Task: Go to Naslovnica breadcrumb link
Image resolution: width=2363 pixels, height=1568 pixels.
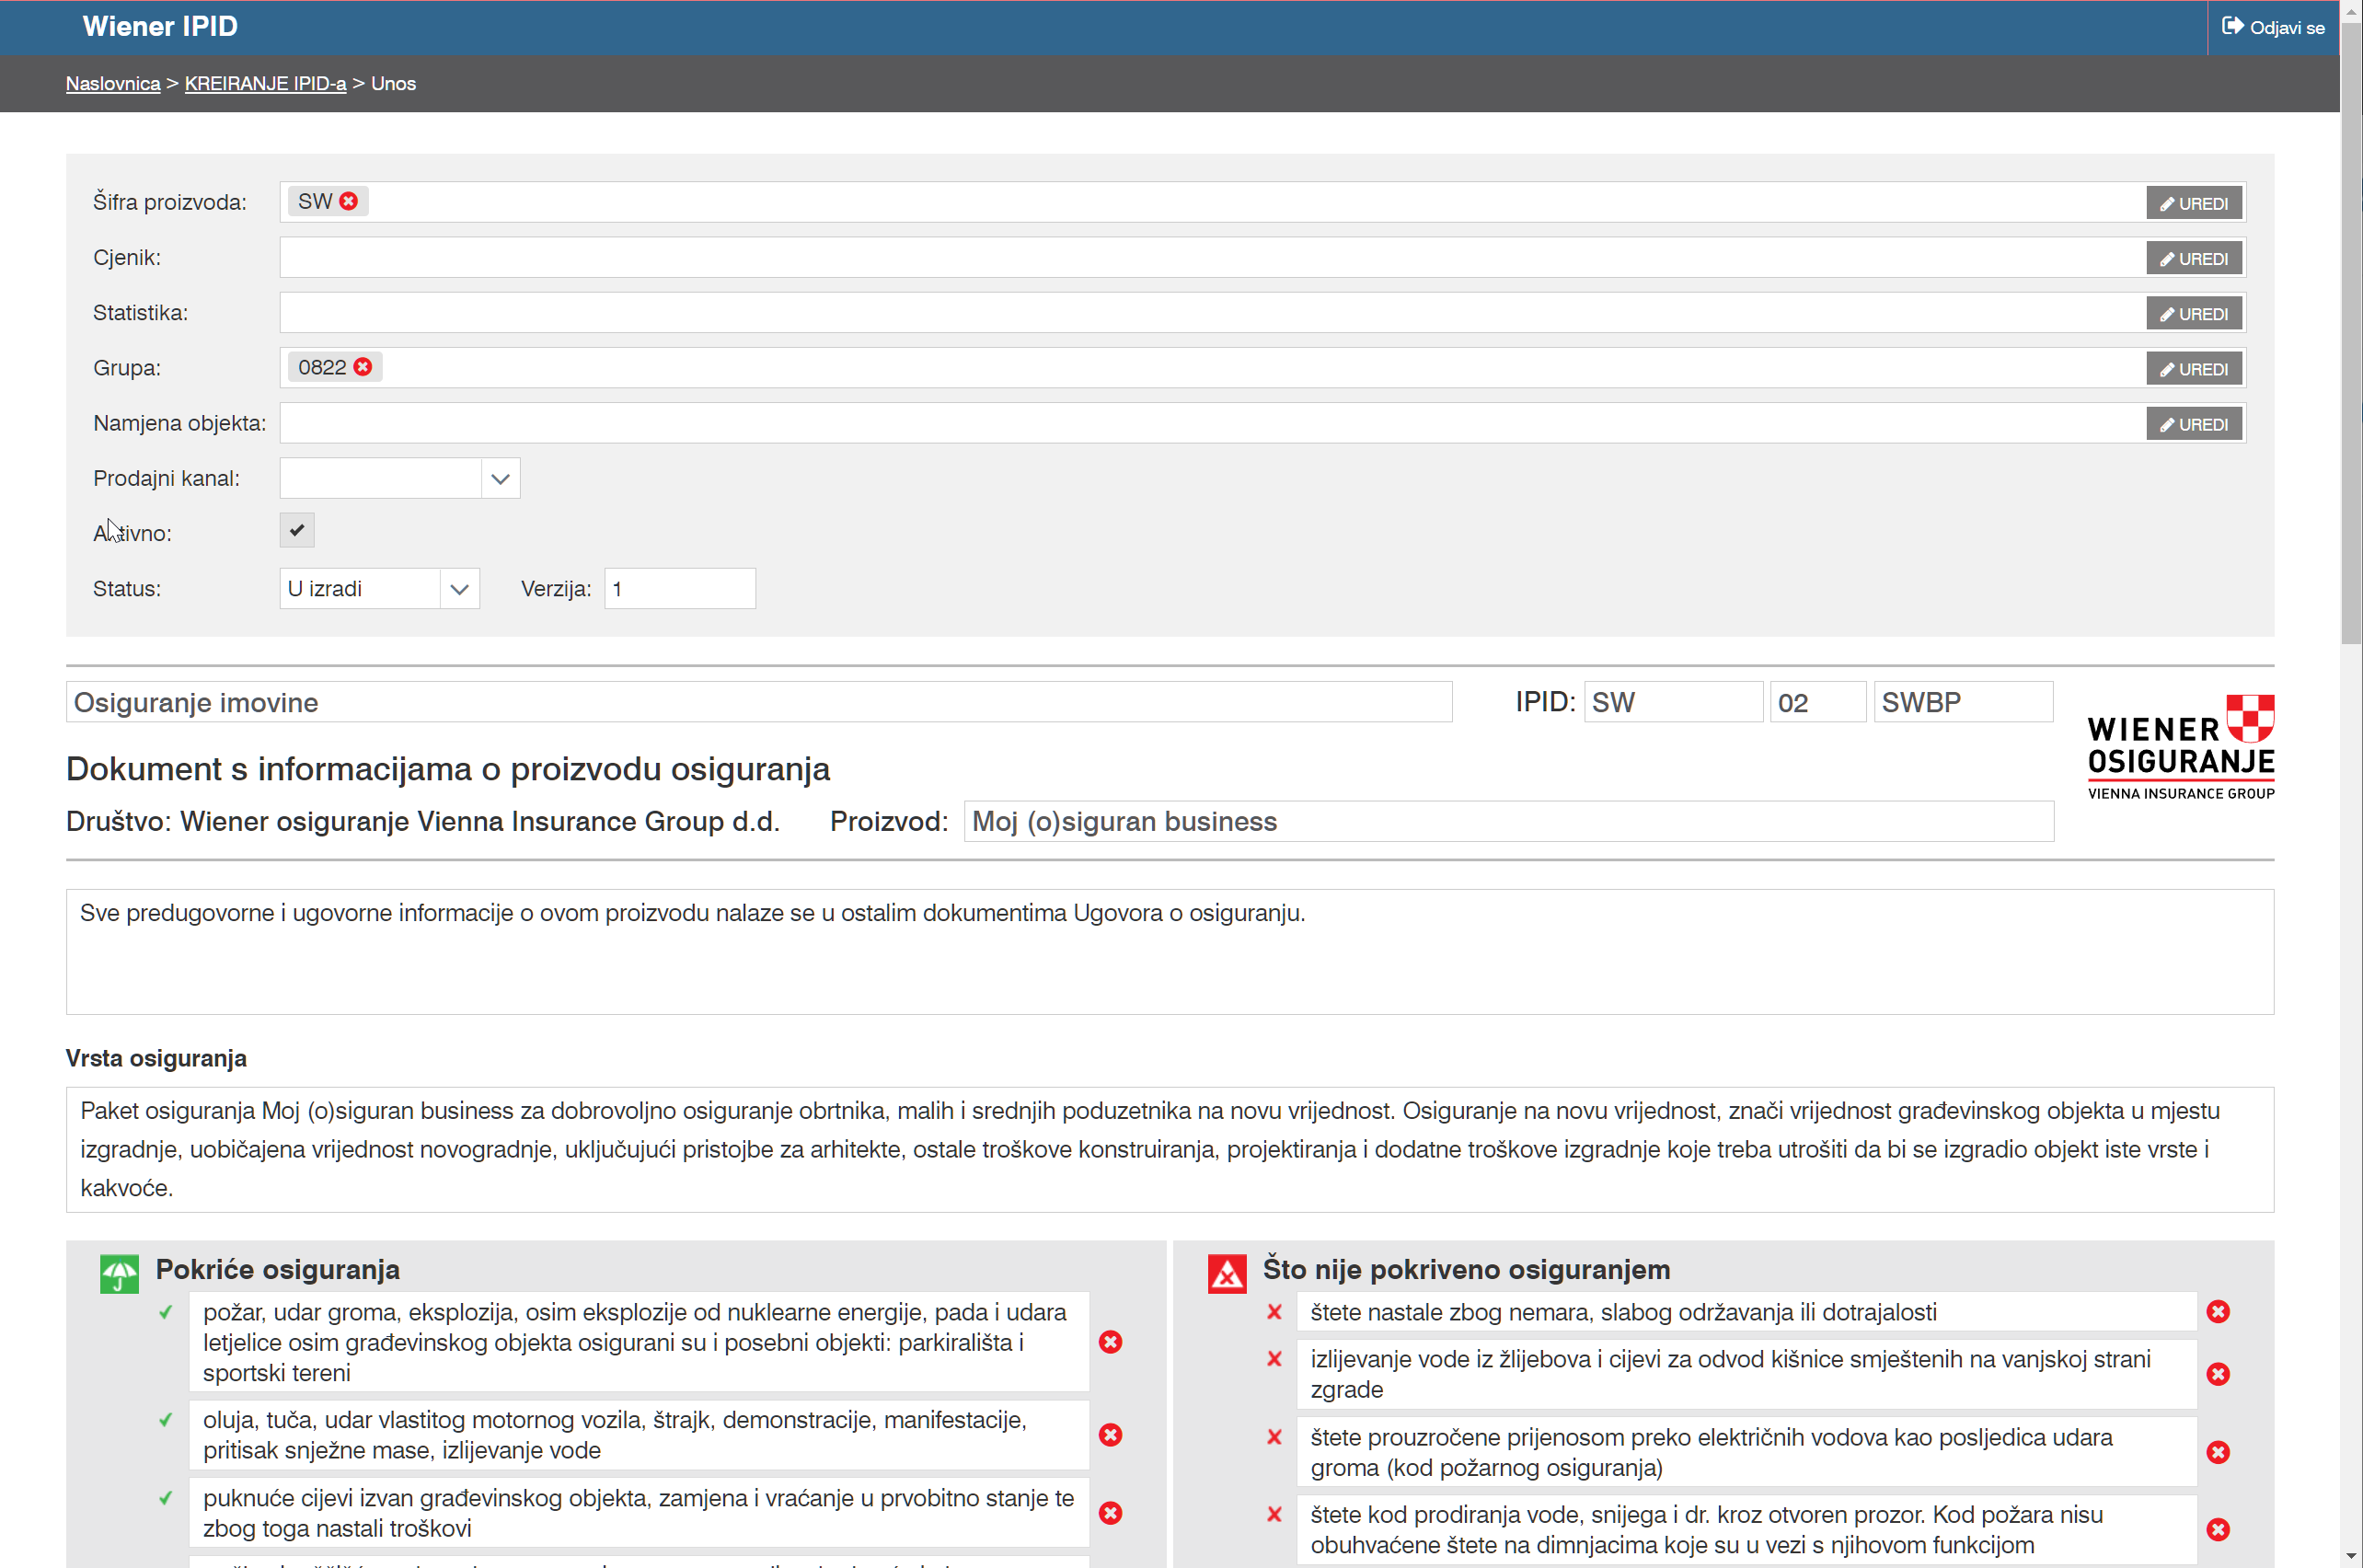Action: tap(113, 84)
